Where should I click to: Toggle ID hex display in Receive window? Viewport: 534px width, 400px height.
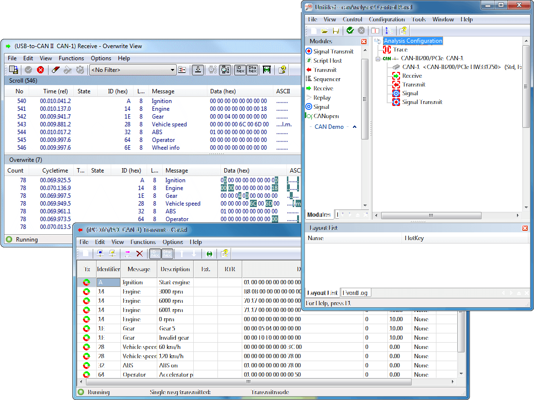click(240, 70)
